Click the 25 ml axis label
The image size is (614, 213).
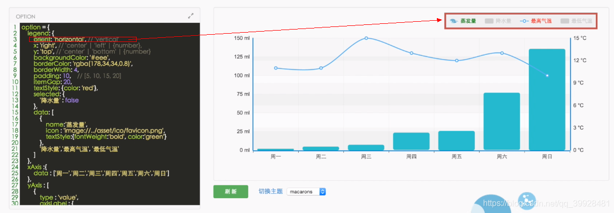click(244, 132)
